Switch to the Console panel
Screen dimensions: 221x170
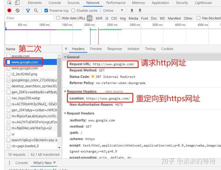55,3
